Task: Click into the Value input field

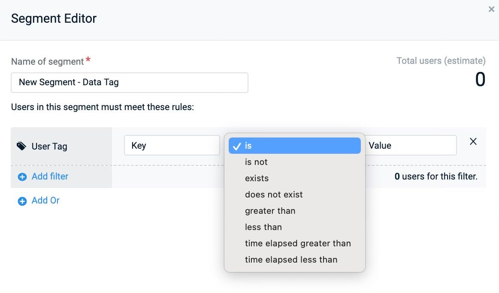Action: pyautogui.click(x=411, y=145)
